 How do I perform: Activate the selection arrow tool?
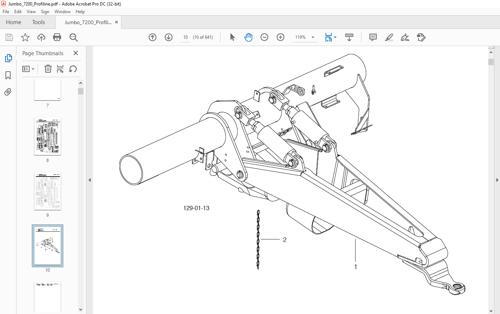232,37
